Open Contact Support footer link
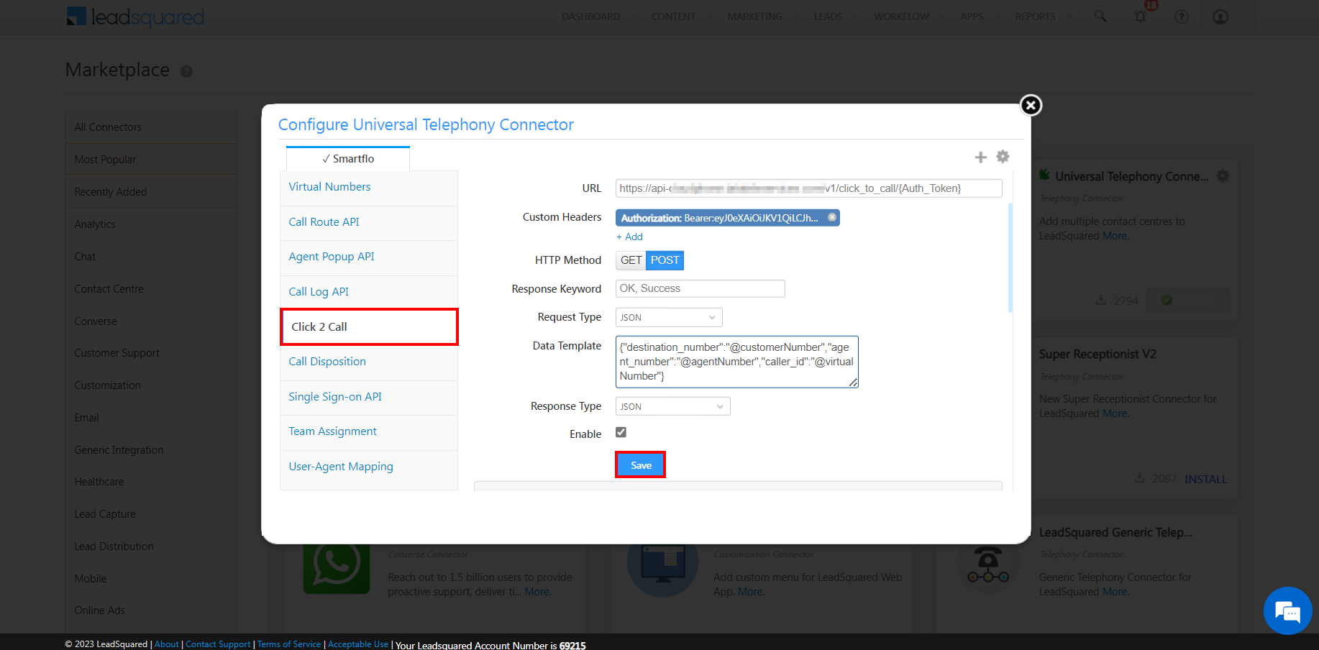Screen dimensions: 1319x650 (218, 644)
